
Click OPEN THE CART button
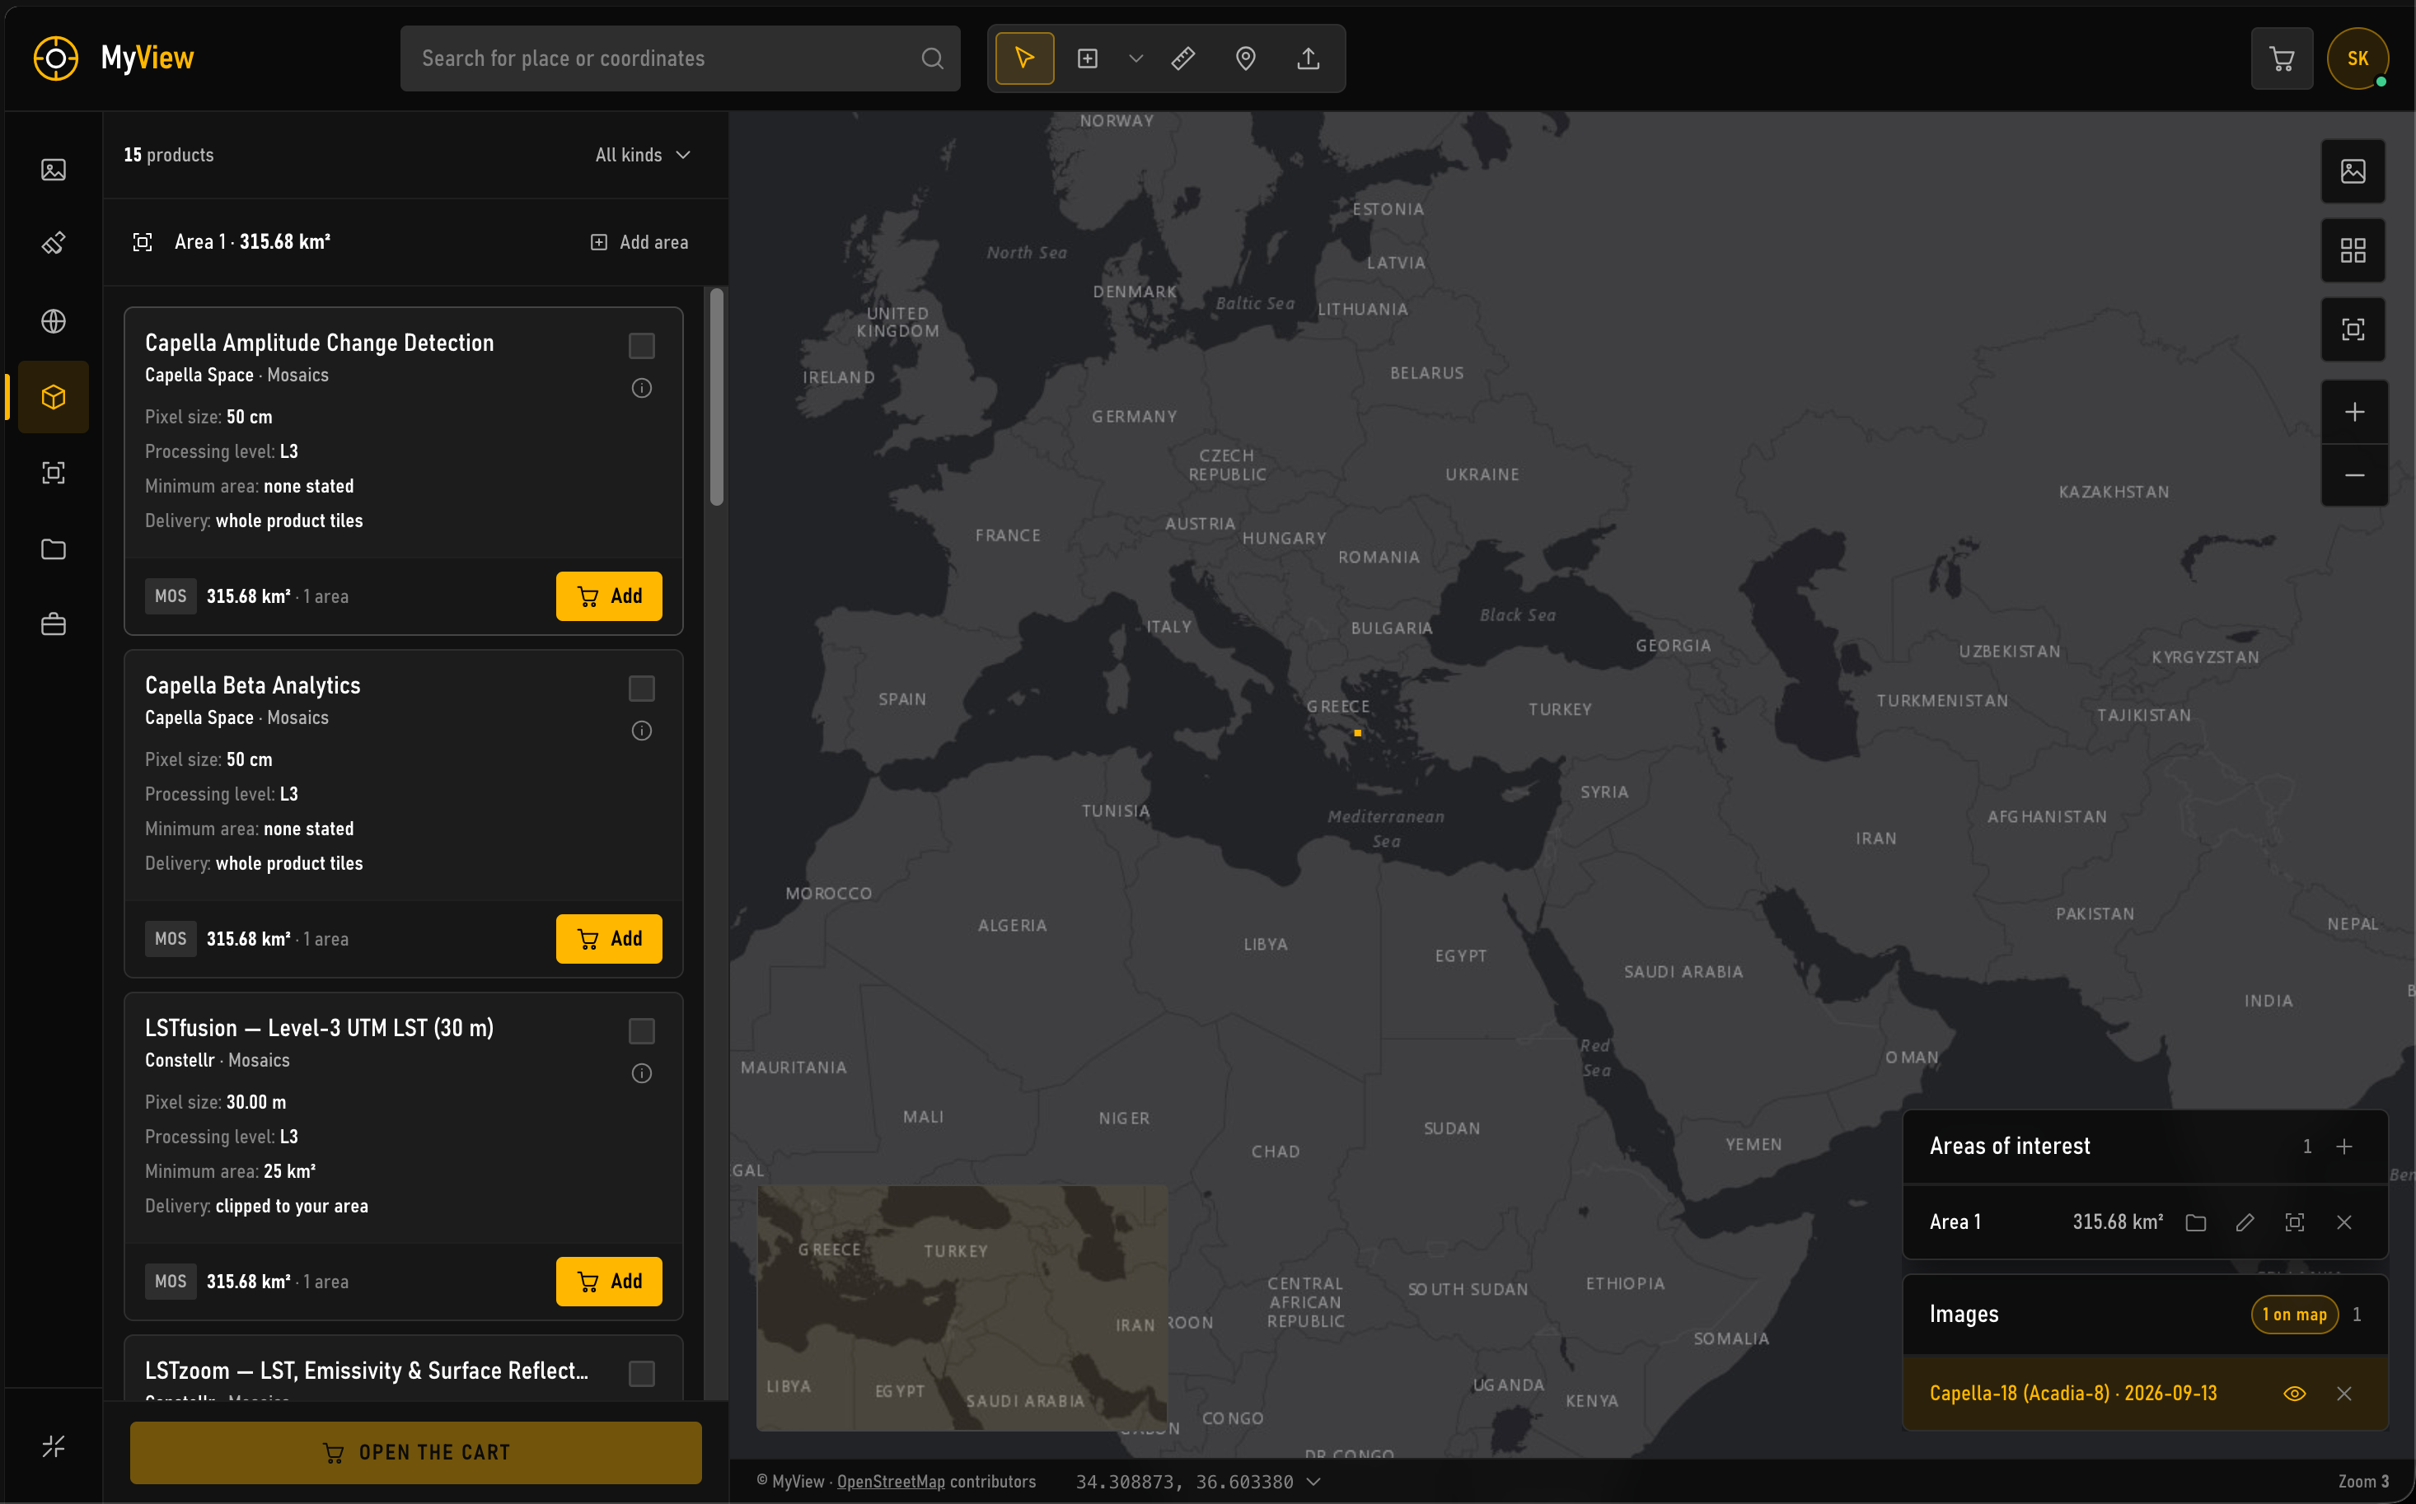(416, 1452)
